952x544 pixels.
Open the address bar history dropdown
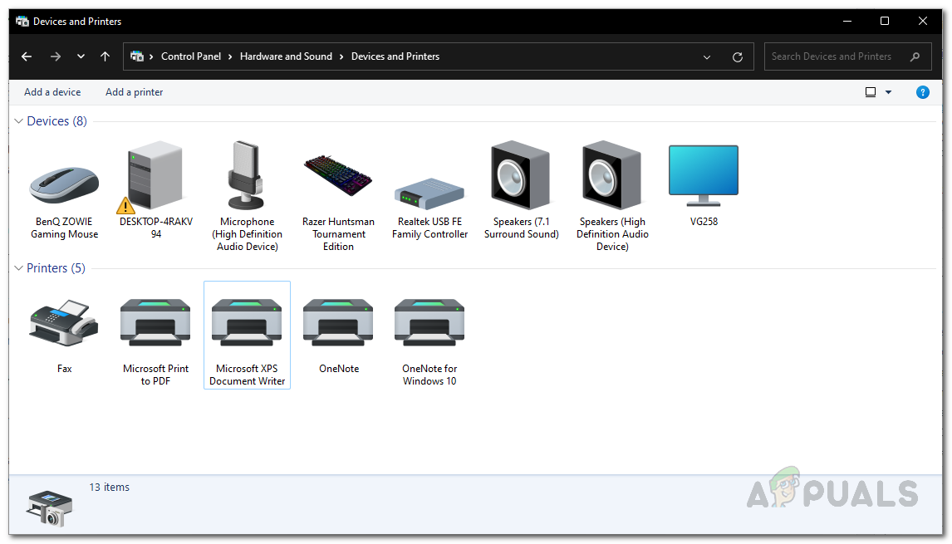[707, 57]
